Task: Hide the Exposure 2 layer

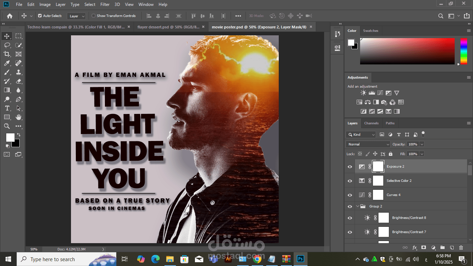Action: coord(350,167)
